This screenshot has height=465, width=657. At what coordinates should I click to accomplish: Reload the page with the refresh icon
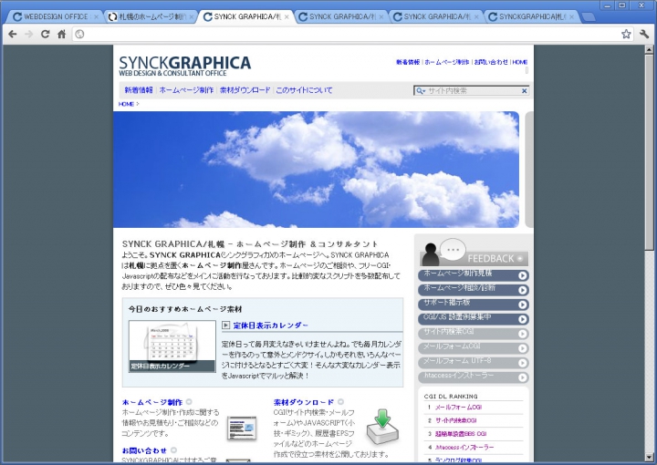coord(46,34)
